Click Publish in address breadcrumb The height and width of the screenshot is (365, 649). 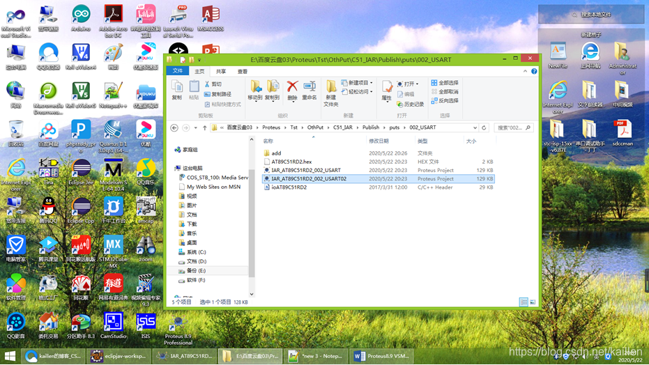pos(371,127)
